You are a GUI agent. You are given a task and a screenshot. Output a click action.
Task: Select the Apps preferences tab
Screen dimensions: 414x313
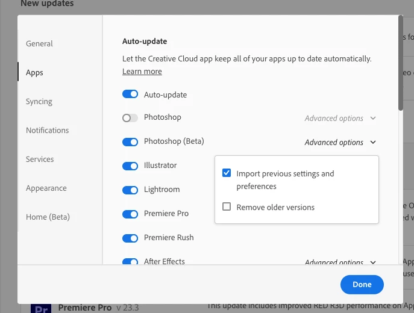click(x=34, y=72)
